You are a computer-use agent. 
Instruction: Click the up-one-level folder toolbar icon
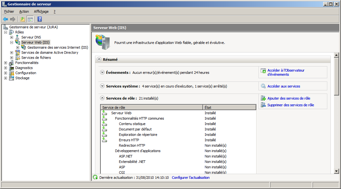click(x=23, y=19)
